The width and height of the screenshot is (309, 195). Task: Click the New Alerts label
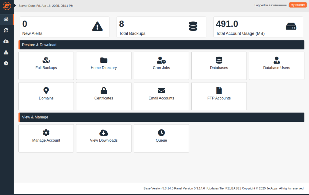pos(32,33)
